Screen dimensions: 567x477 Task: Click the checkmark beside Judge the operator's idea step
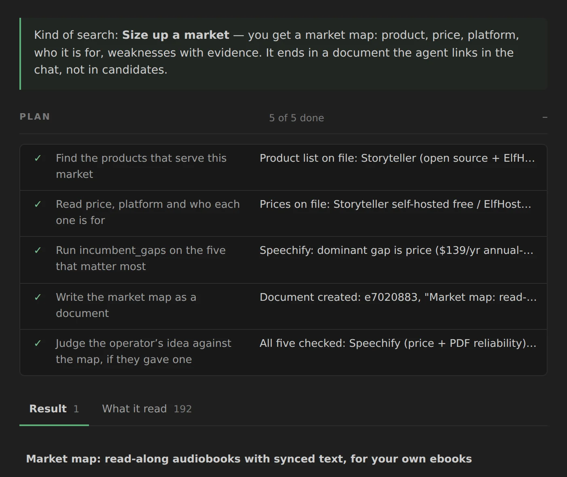(x=38, y=343)
